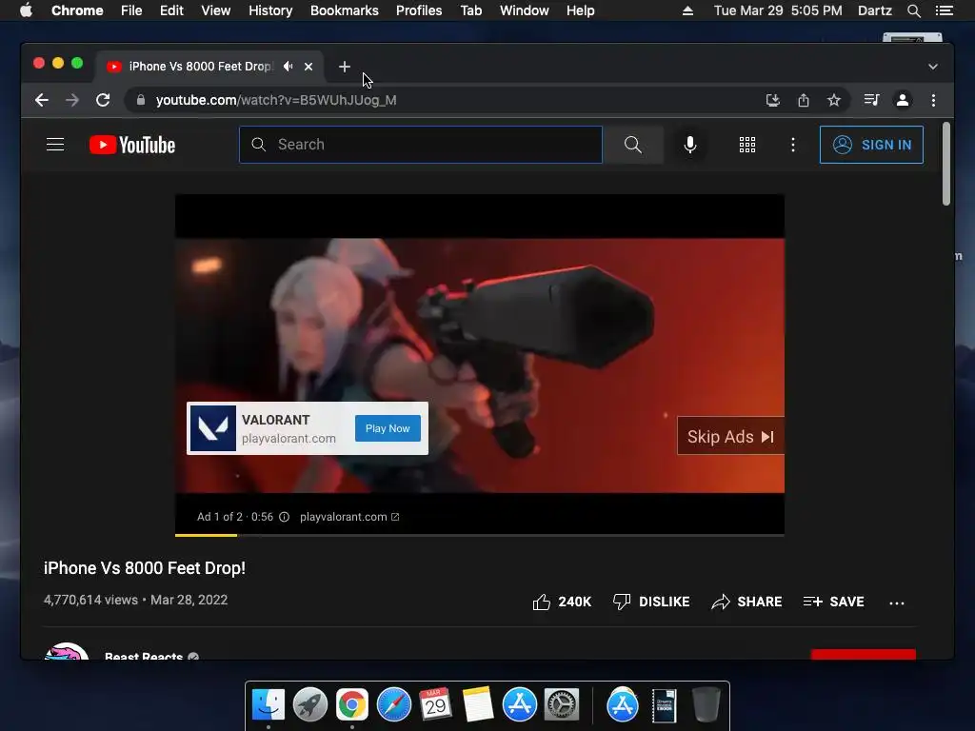The width and height of the screenshot is (975, 731).
Task: Open Calendar from the dock
Action: click(435, 705)
